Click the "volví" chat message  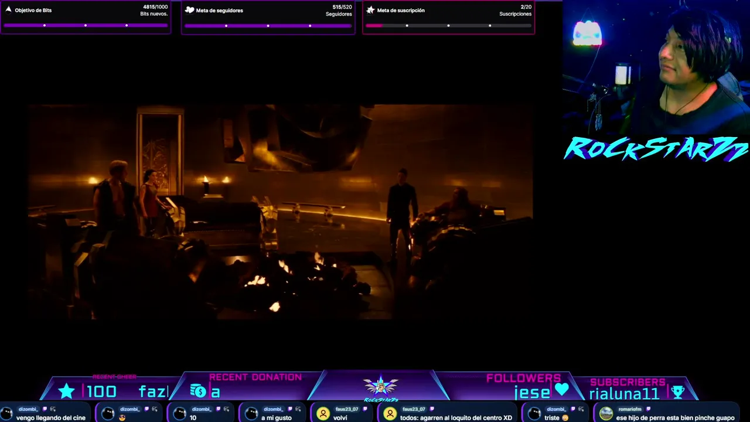[340, 418]
